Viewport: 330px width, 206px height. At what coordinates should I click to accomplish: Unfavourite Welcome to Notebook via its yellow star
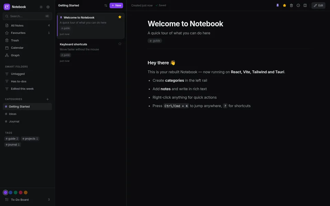[x=120, y=17]
